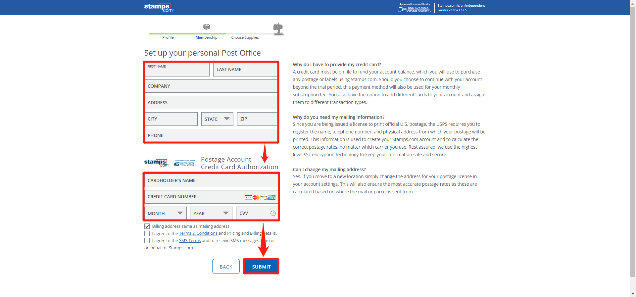
Task: Click the mailbox icon at progress end
Action: (x=278, y=29)
